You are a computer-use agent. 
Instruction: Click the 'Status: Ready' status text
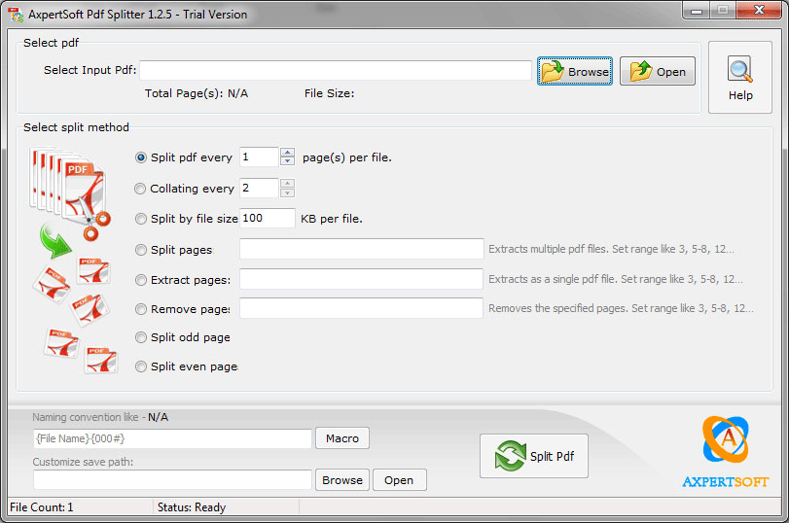tap(192, 507)
